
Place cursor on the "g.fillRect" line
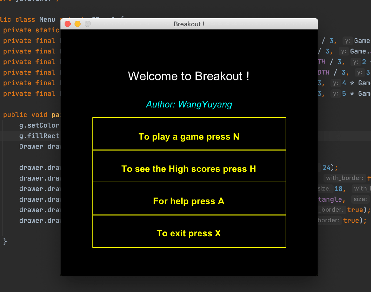pos(39,136)
